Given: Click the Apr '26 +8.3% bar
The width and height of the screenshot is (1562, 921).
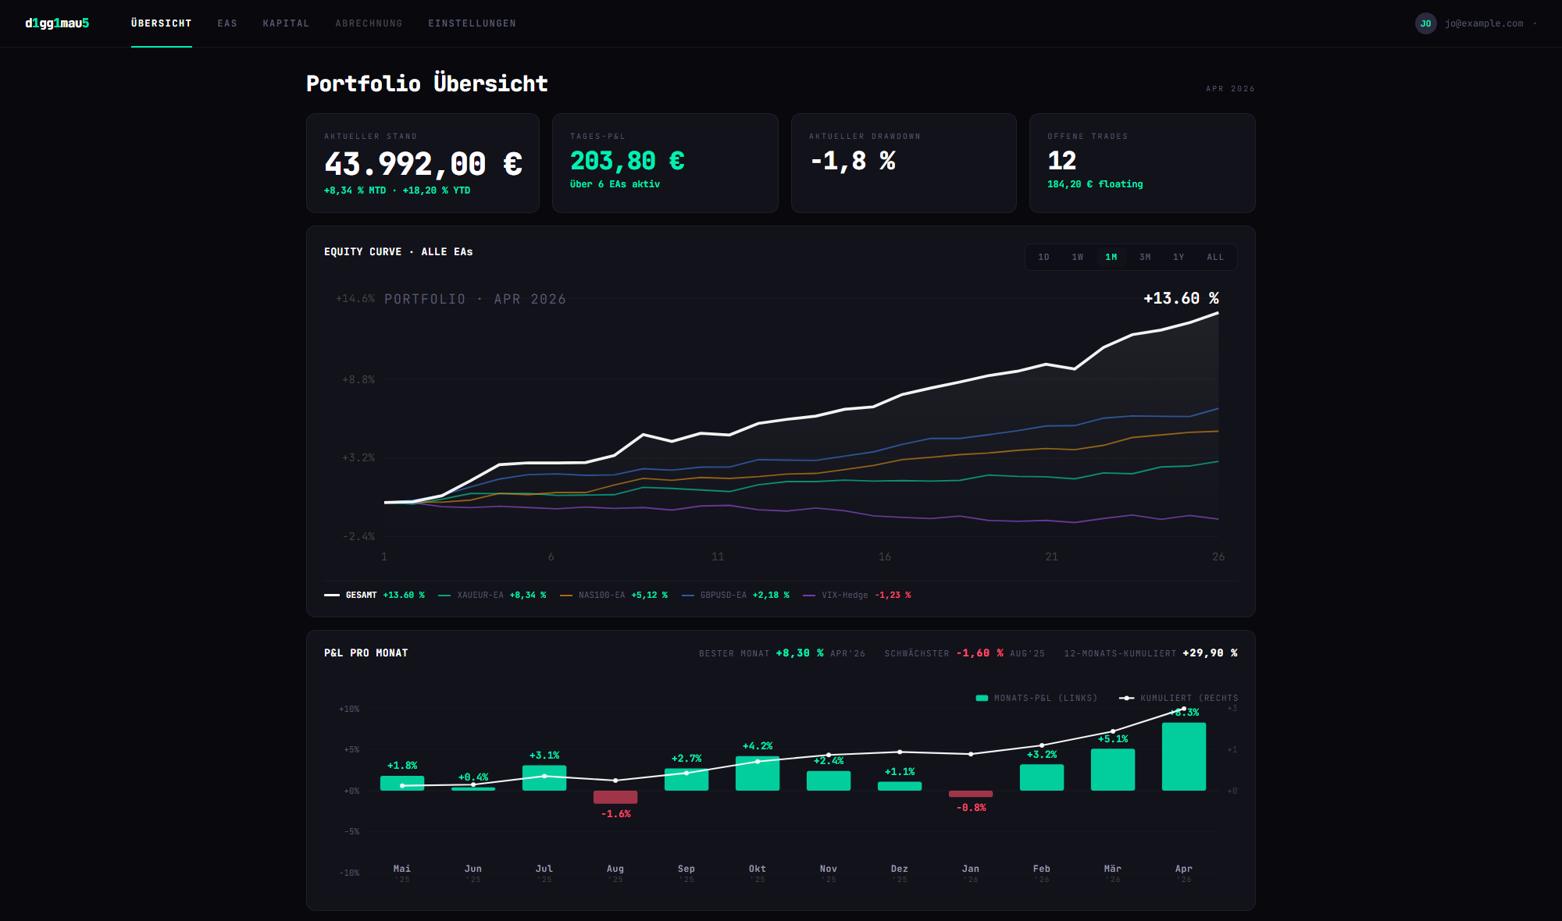Looking at the screenshot, I should coord(1184,756).
